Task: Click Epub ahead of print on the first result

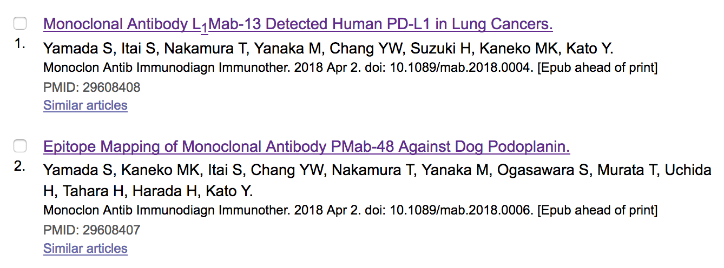Action: (597, 69)
